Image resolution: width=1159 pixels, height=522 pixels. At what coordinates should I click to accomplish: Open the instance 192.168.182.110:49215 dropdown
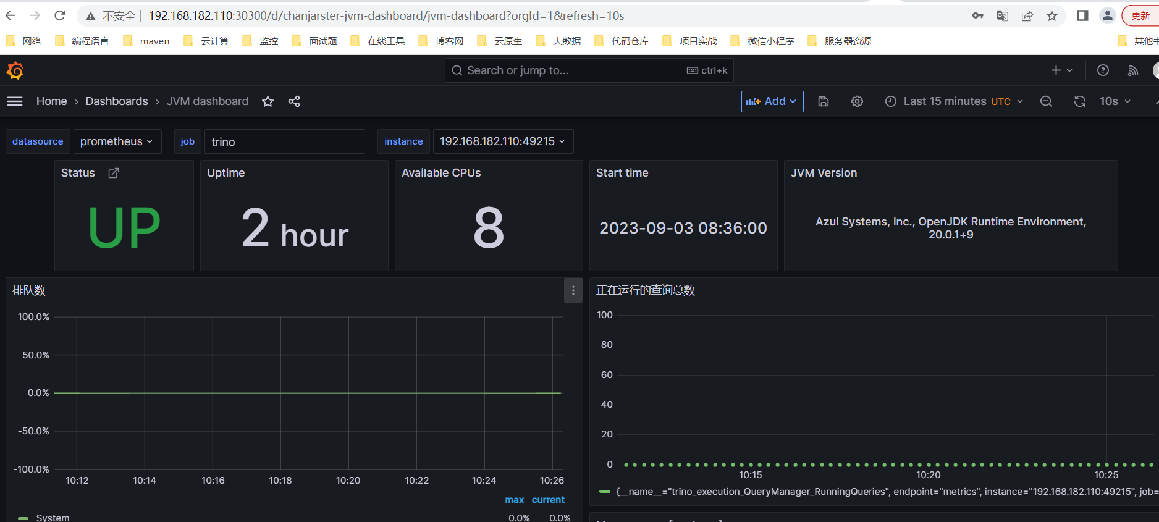(x=503, y=141)
